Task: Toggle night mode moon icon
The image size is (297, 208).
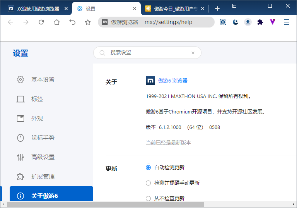Action: (236, 22)
